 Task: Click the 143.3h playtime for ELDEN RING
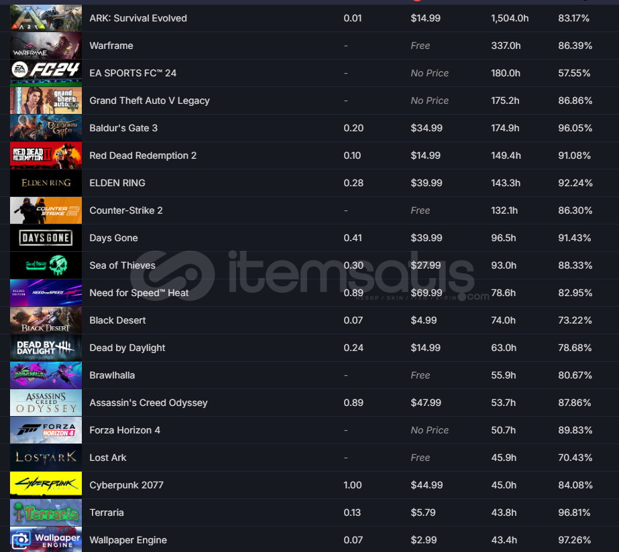tap(506, 183)
